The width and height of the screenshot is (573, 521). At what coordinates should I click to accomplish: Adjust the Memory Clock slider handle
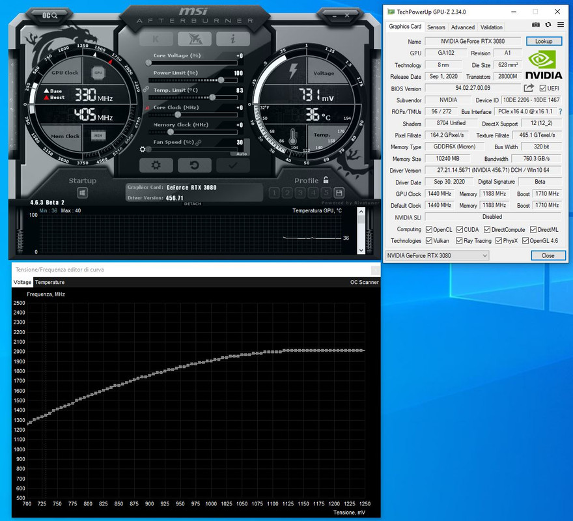[x=171, y=132]
